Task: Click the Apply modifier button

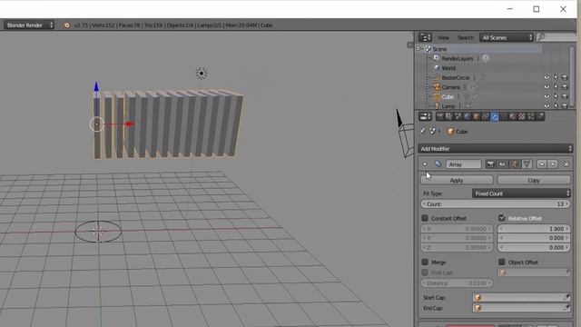Action: (457, 180)
